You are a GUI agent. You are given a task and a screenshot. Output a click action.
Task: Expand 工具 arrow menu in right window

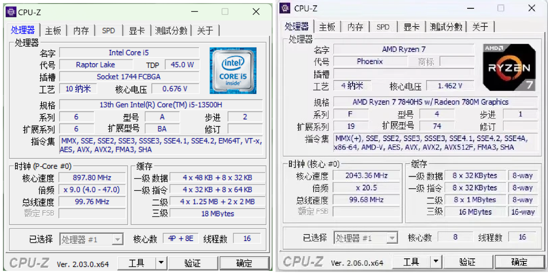(436, 262)
